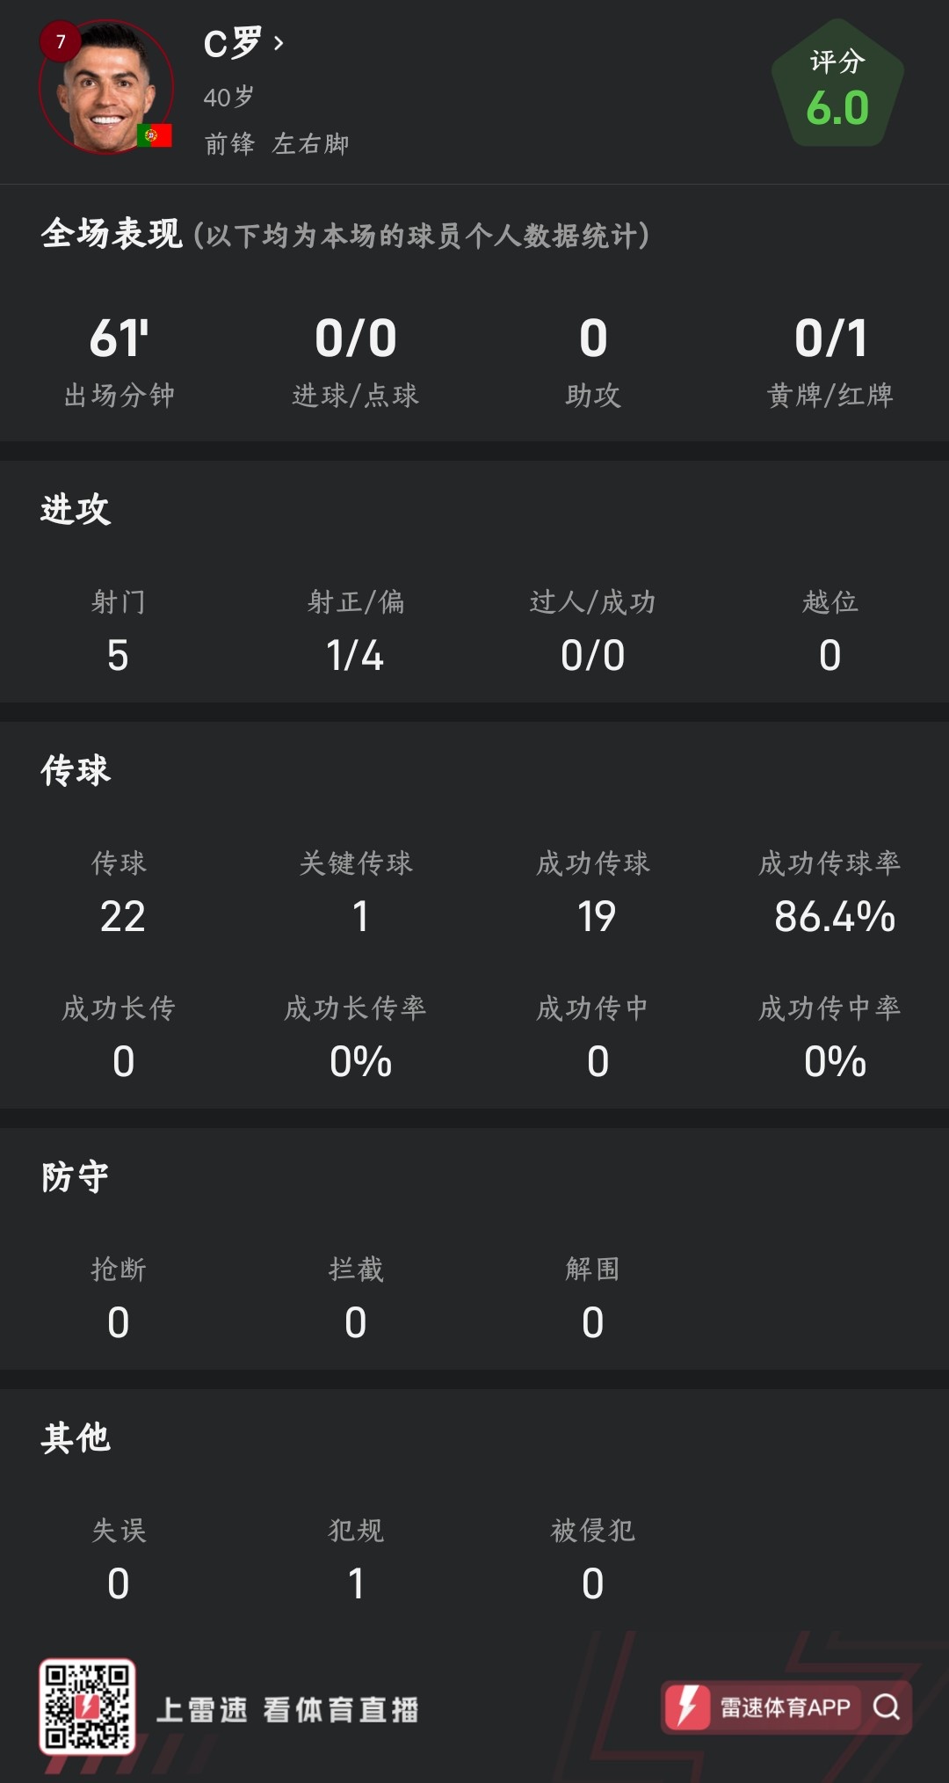Select the 进攻 section heading

(x=76, y=509)
